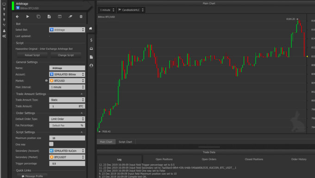The image size is (315, 178).
Task: Click the 8184.20 high price label on chart
Action: (x=291, y=19)
